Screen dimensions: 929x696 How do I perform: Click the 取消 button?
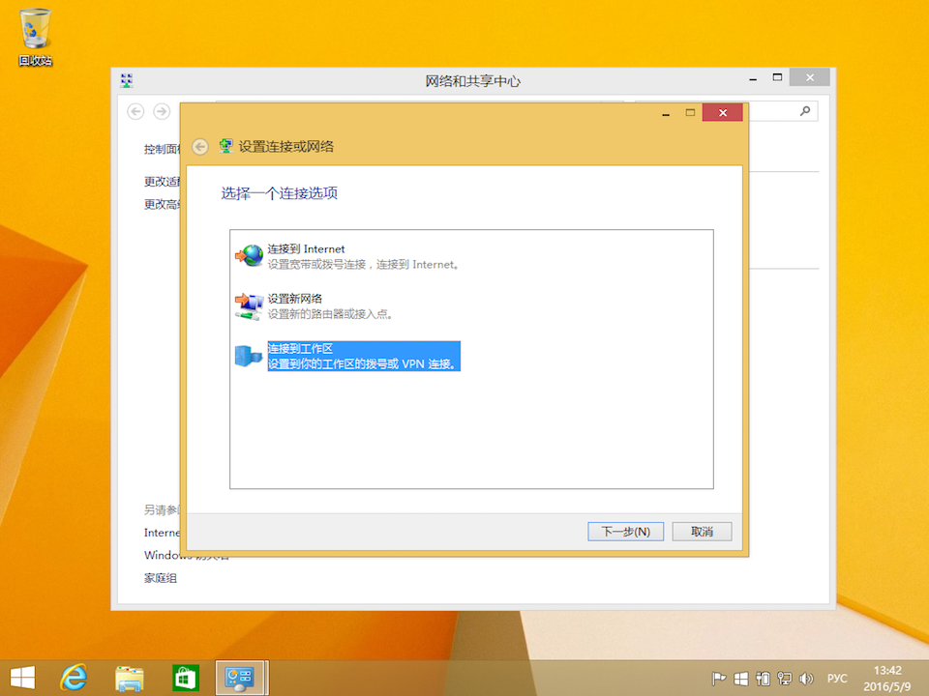(x=703, y=532)
